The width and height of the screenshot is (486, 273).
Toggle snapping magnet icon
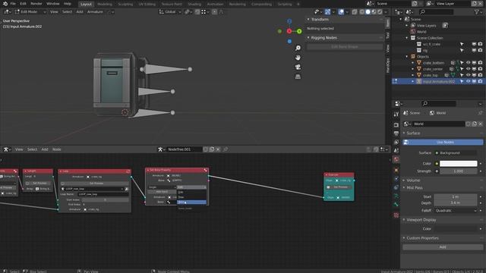[197, 12]
